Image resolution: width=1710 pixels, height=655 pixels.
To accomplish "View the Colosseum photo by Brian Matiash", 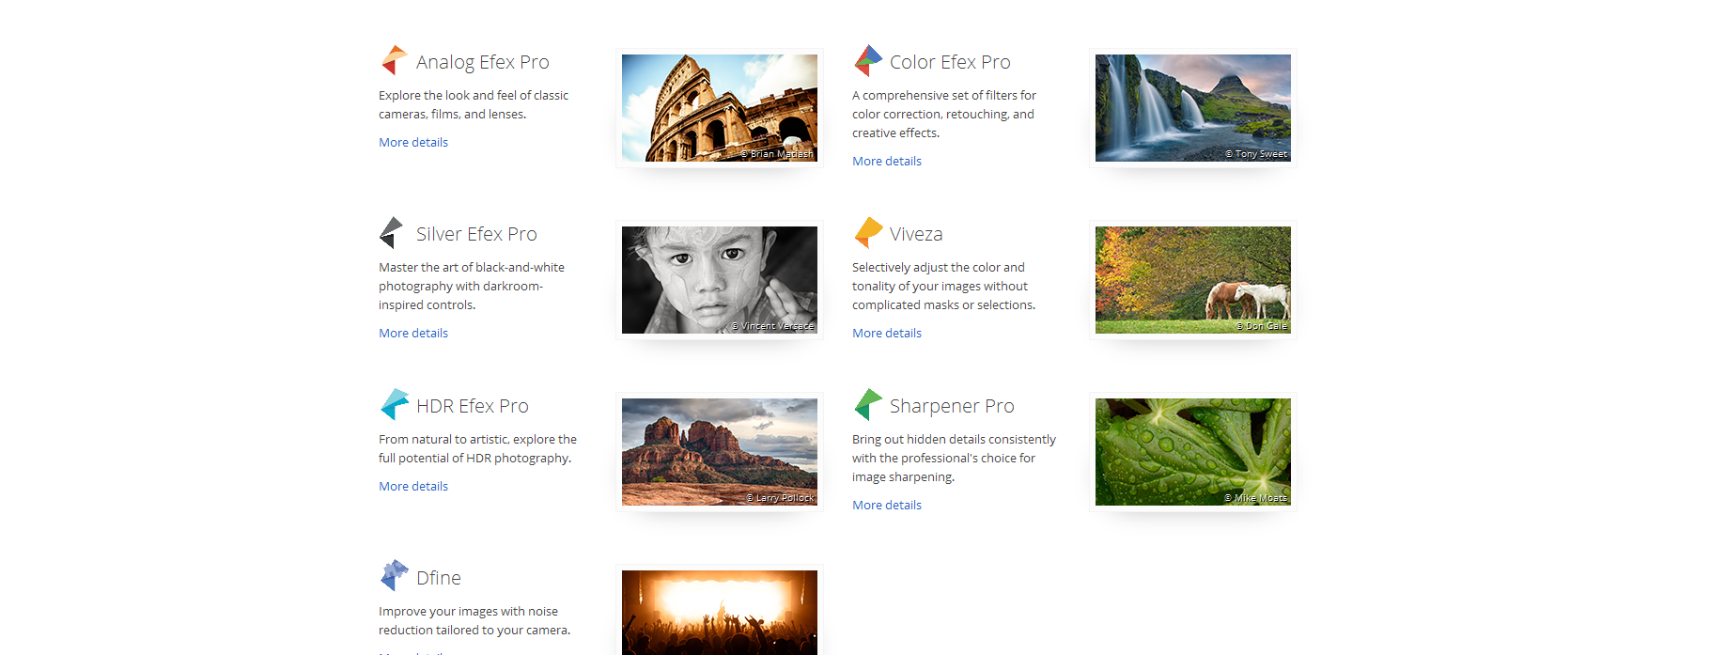I will pyautogui.click(x=720, y=108).
